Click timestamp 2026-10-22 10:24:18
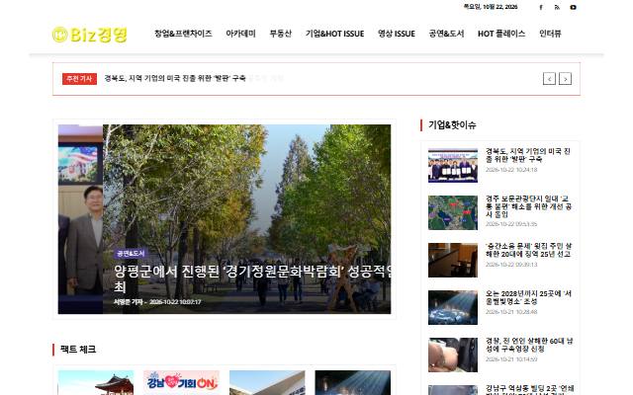633x395 pixels. [x=511, y=170]
